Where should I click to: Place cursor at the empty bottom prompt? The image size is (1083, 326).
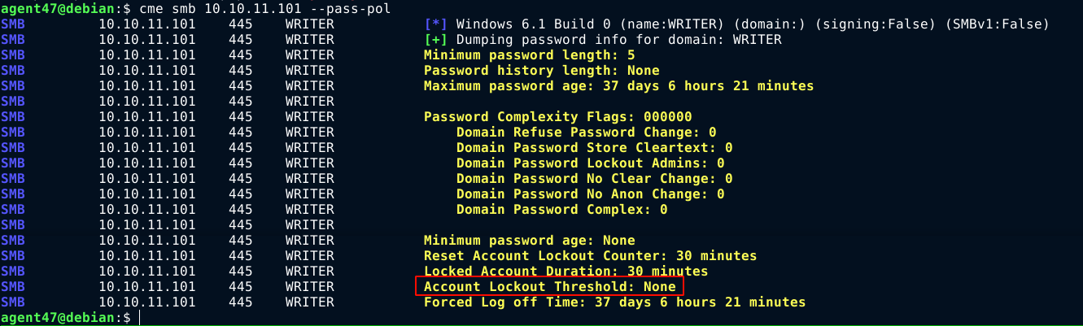(x=139, y=318)
